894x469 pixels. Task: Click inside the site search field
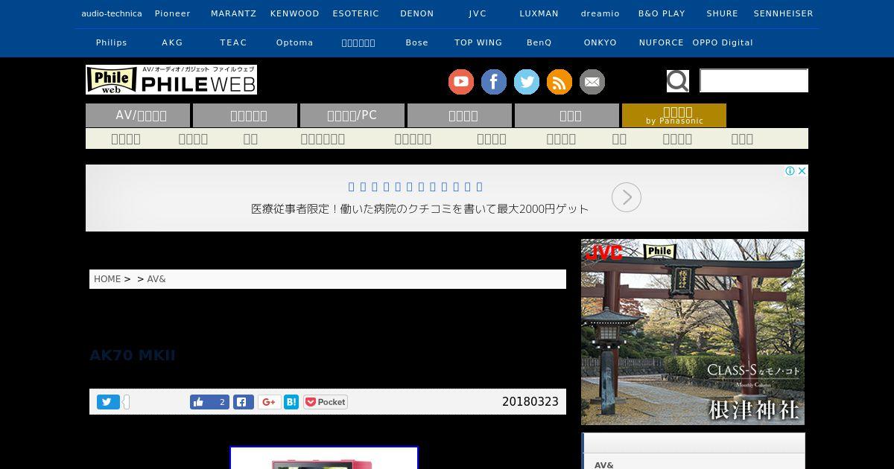tap(754, 80)
